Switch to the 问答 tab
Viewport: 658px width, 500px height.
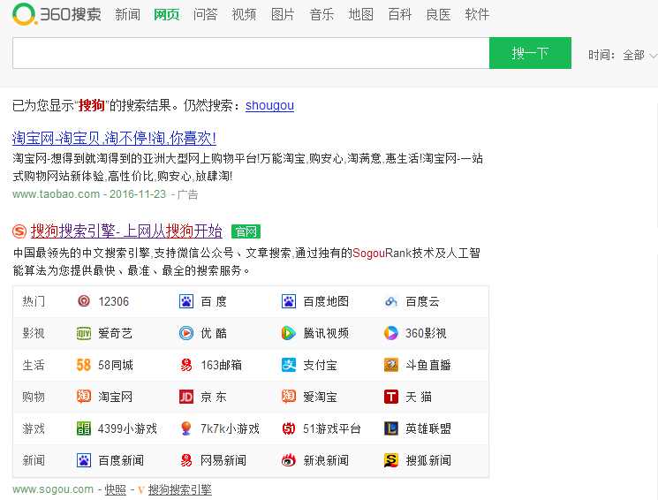click(205, 15)
